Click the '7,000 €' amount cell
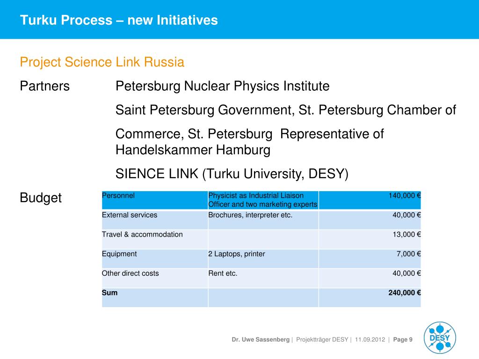The image size is (479, 359). click(370, 258)
